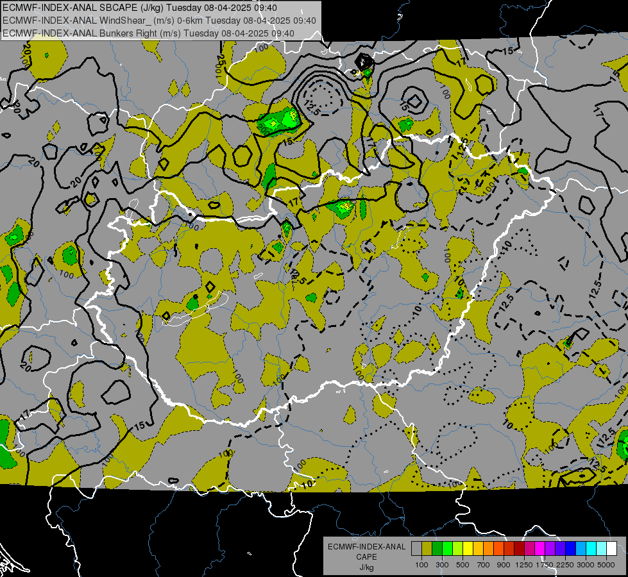Select the bright green legend swatch
The height and width of the screenshot is (577, 628).
point(447,548)
